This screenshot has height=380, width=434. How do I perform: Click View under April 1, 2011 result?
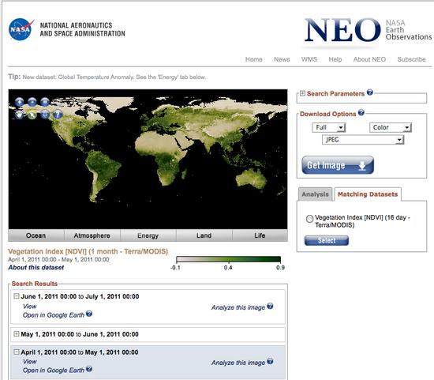[x=30, y=361]
